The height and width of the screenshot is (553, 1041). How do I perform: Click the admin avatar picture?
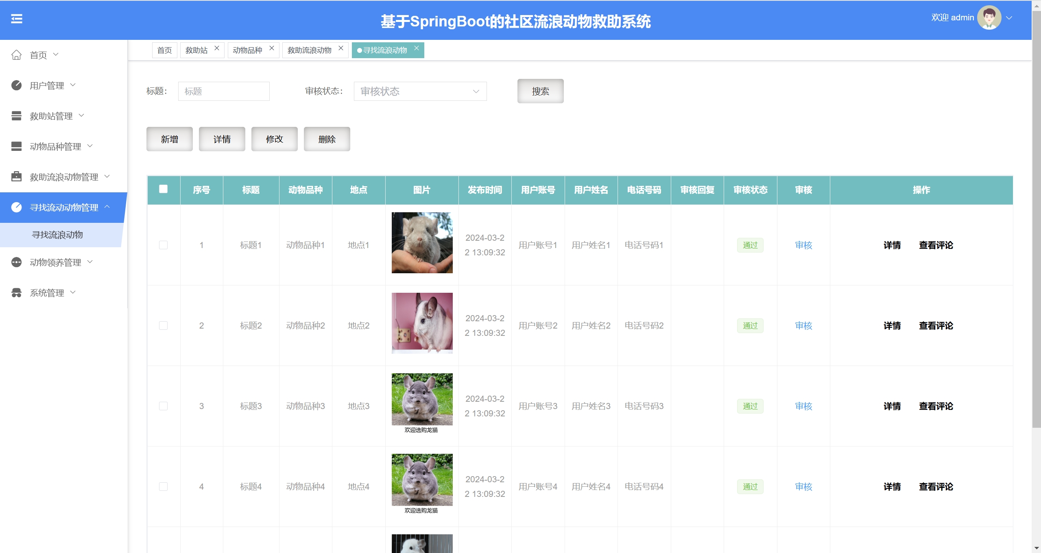coord(989,17)
